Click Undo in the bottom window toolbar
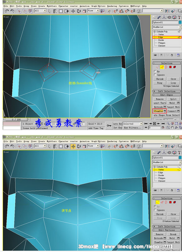This screenshot has width=182, height=252. coord(7,146)
